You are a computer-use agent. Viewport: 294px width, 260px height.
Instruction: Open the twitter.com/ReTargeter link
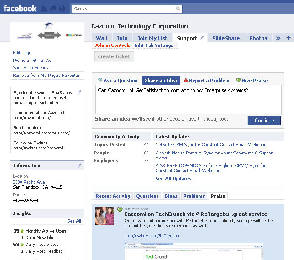(x=152, y=236)
